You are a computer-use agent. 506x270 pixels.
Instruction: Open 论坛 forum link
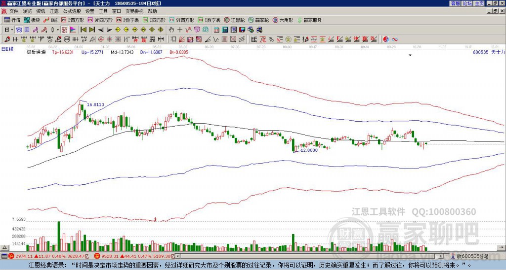(467, 3)
